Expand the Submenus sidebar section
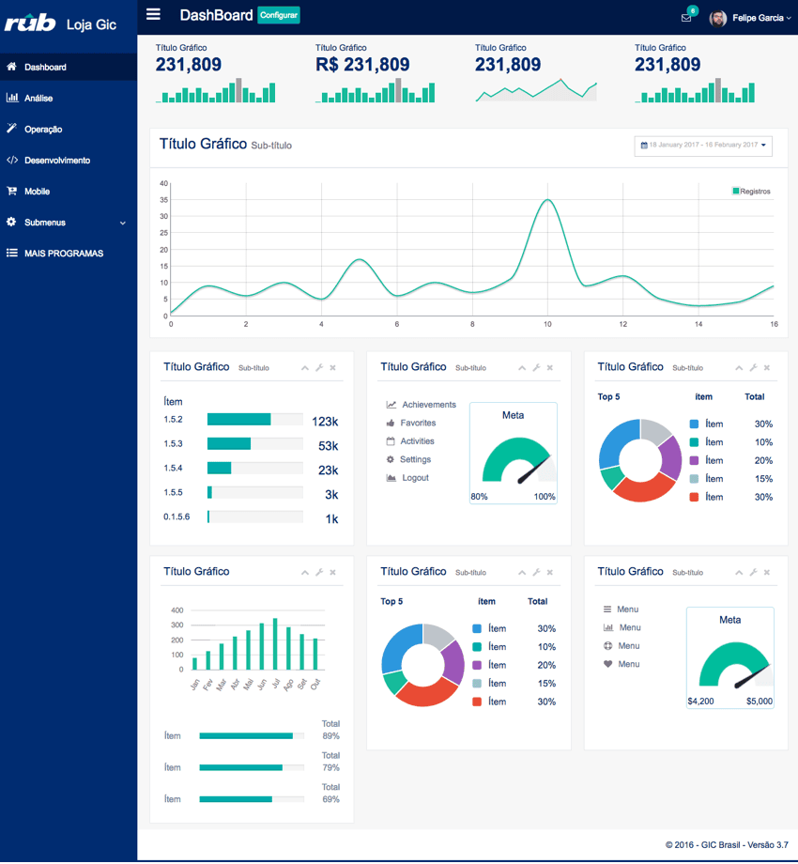798x864 pixels. (x=69, y=223)
